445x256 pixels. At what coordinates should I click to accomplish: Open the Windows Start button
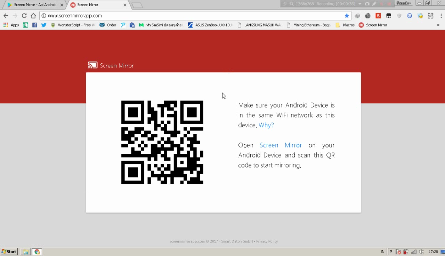click(x=9, y=252)
